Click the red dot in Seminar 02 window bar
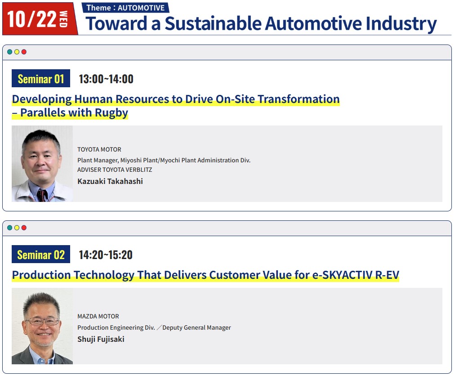 coord(24,228)
